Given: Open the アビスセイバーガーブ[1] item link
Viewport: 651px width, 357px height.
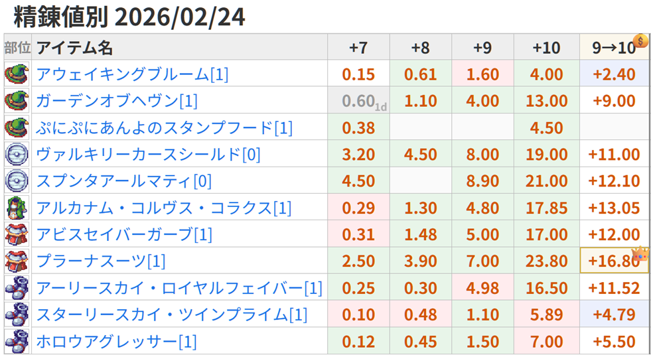Looking at the screenshot, I should pos(124,234).
